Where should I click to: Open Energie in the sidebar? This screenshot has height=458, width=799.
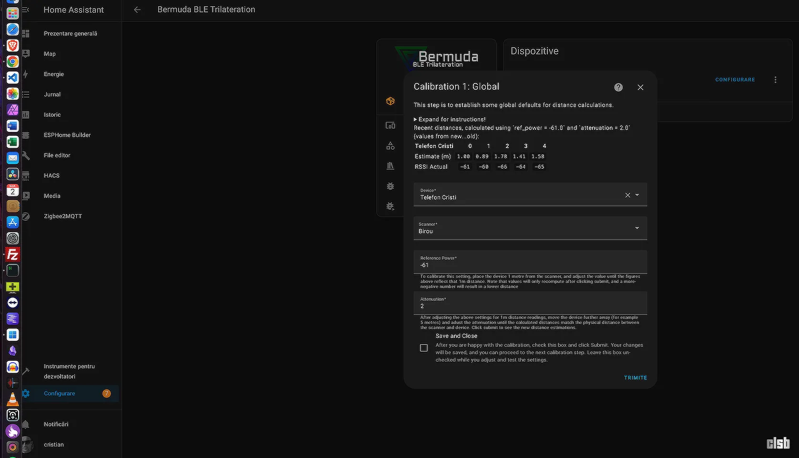70,74
